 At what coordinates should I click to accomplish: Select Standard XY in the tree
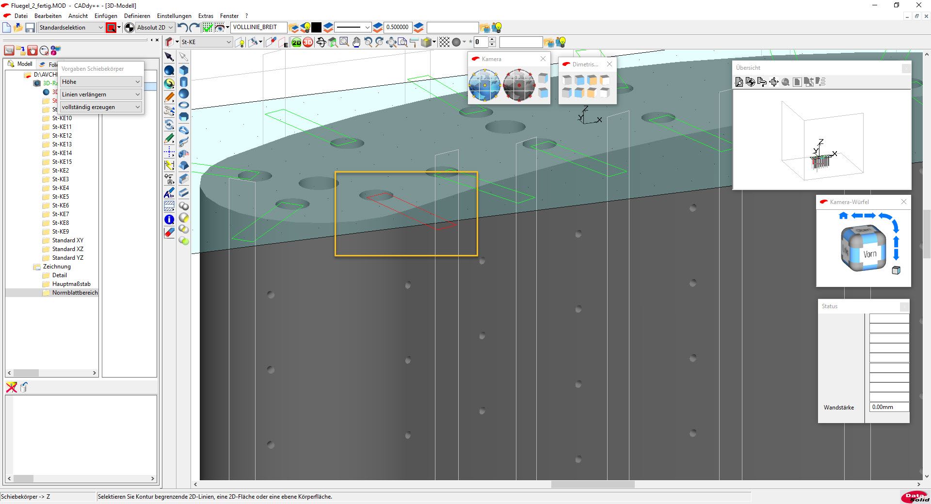tap(68, 240)
